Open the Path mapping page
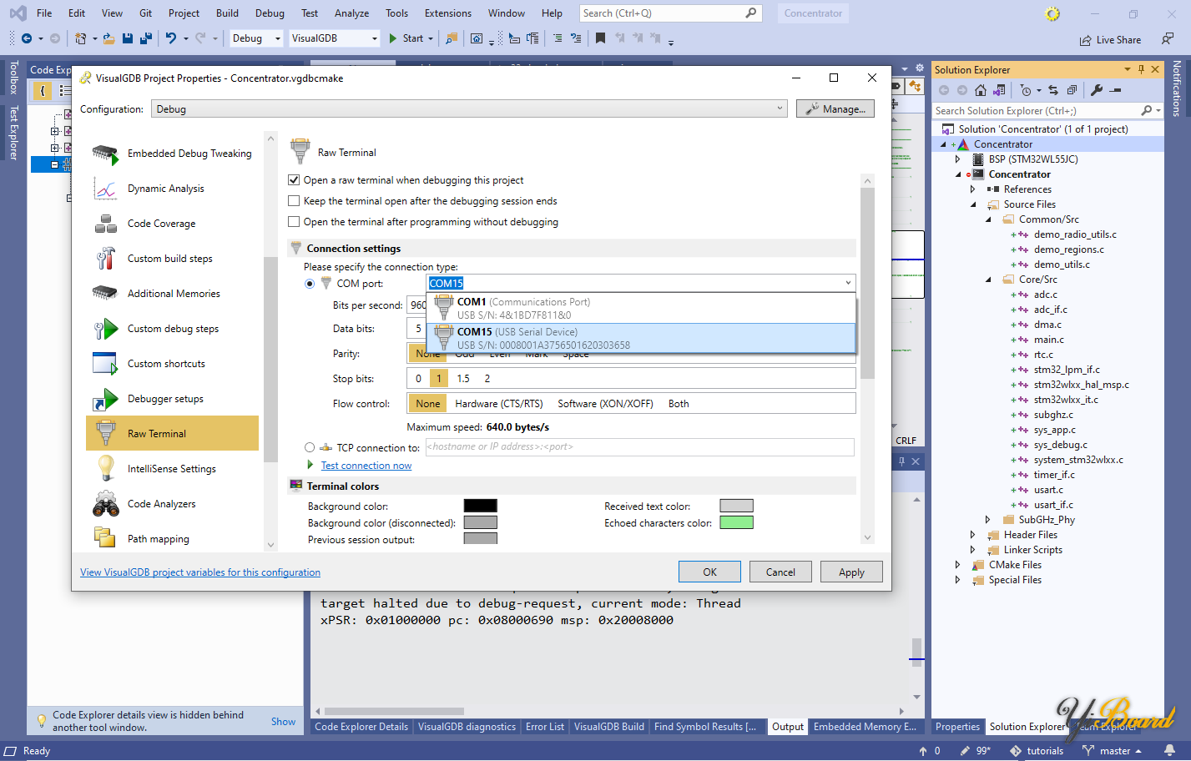The image size is (1191, 761). coord(172,539)
